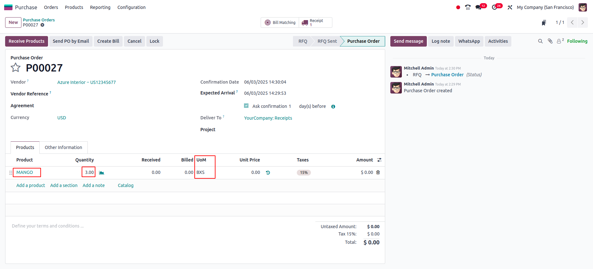
Task: Open the Configuration menu
Action: coord(131,7)
